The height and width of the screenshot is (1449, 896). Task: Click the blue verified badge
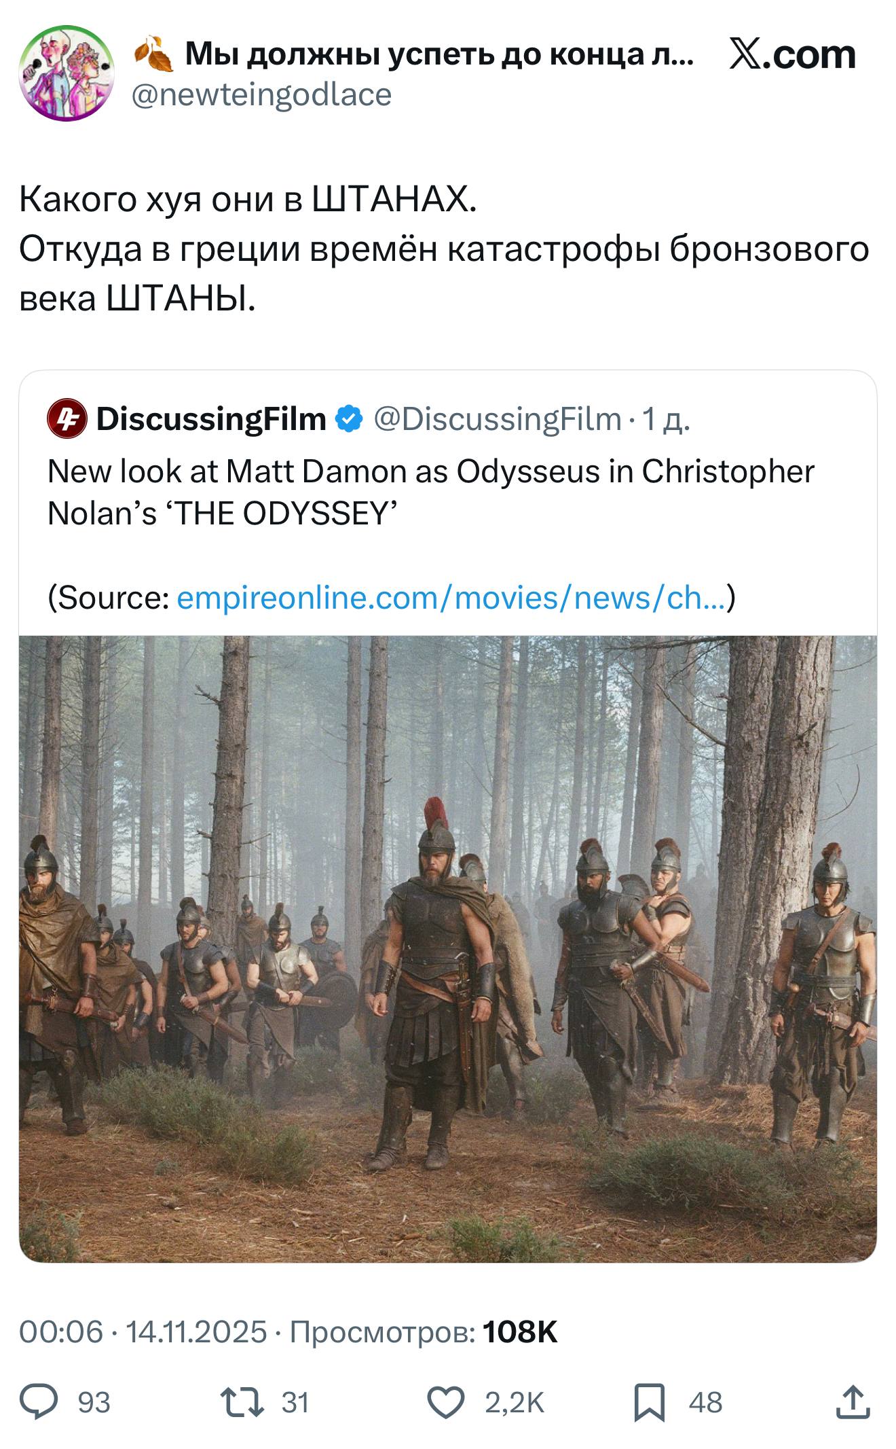tap(350, 419)
